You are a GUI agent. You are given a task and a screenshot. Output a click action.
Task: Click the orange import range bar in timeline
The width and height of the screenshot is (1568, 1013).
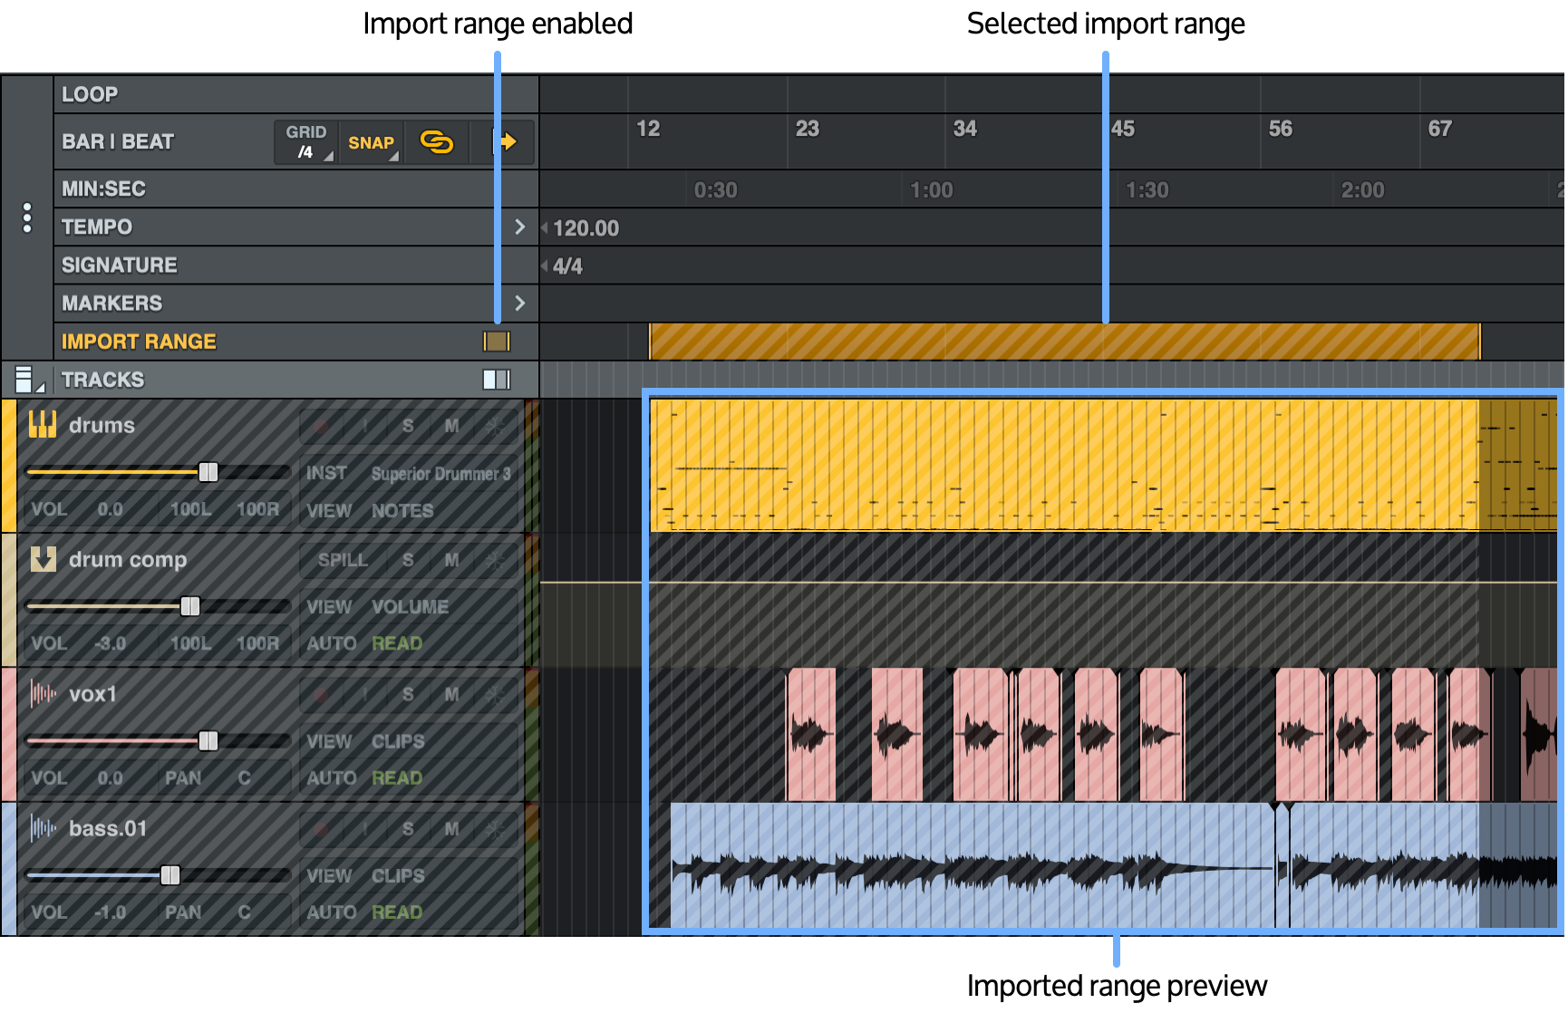point(1064,342)
